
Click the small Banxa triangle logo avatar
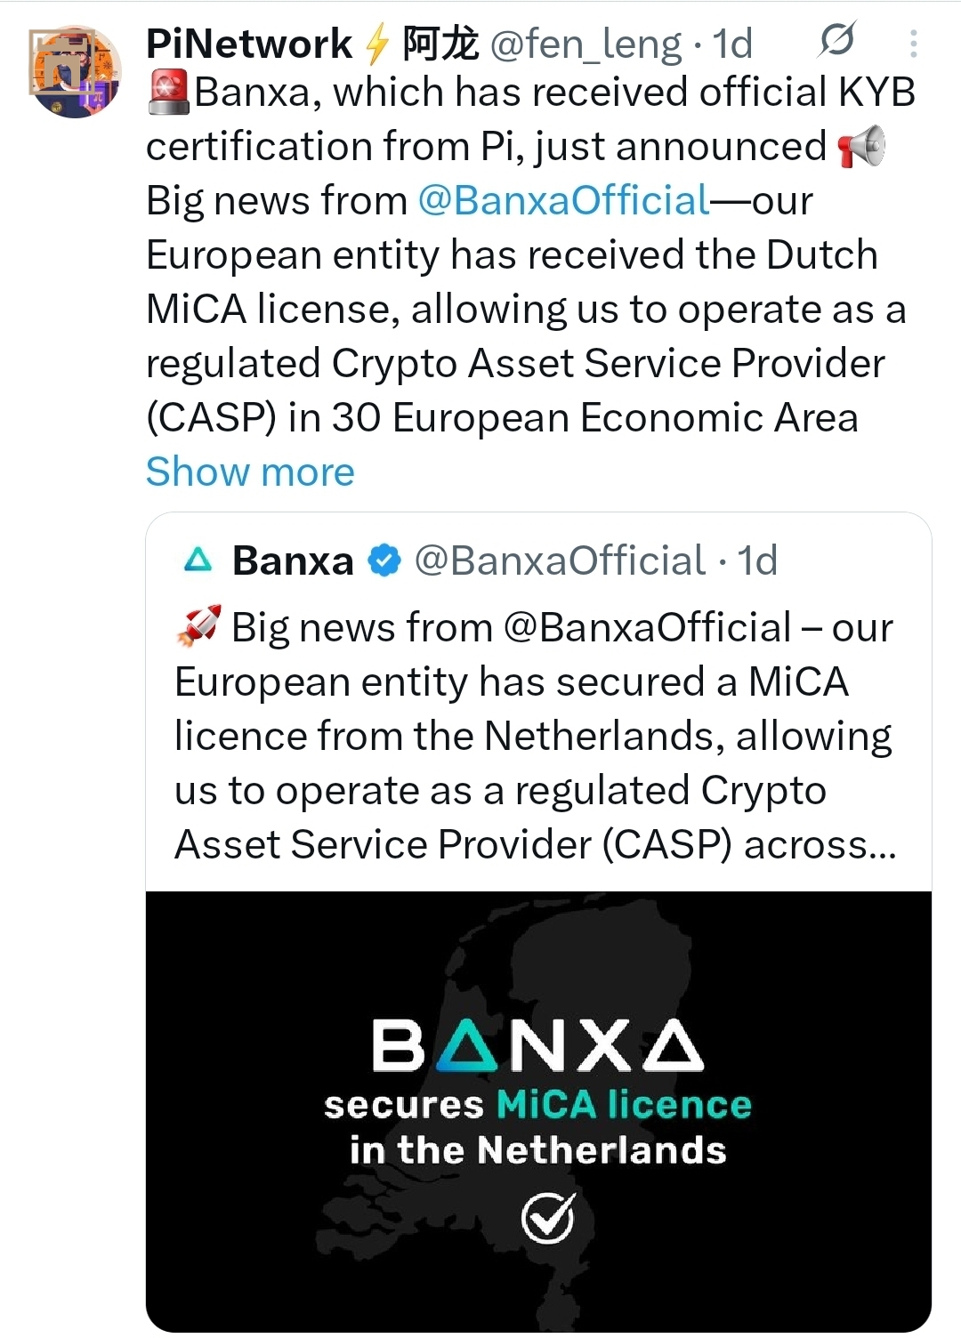198,560
